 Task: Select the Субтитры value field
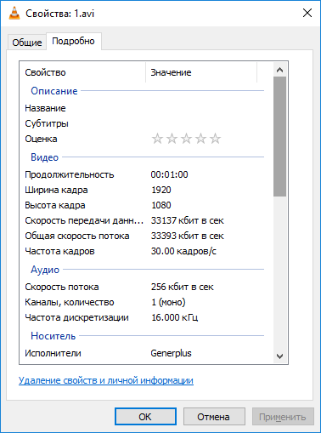206,123
